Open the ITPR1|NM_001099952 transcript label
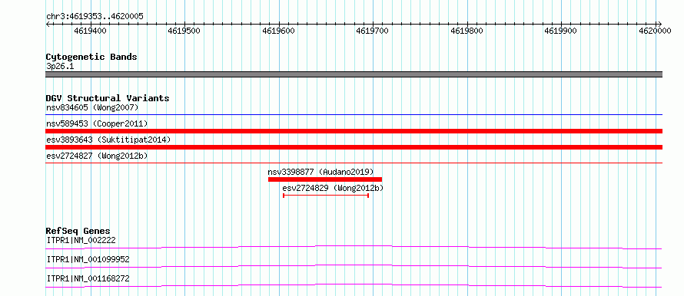This screenshot has width=684, height=296. pyautogui.click(x=88, y=259)
